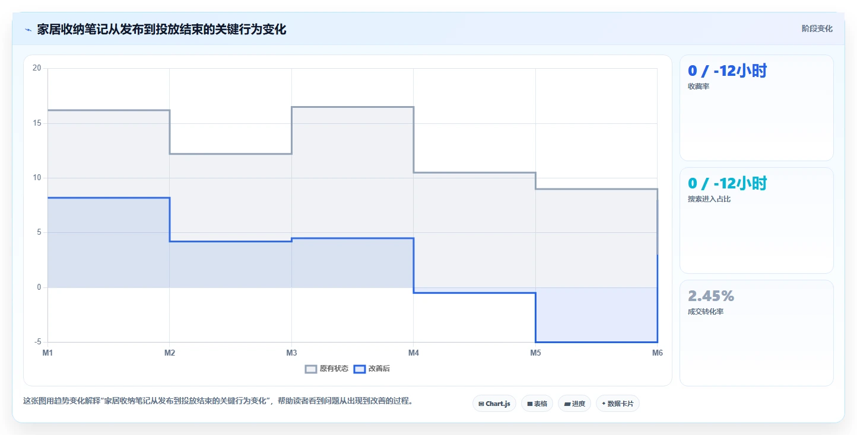This screenshot has height=435, width=857.
Task: Open the 成交转化率 data card
Action: tap(757, 333)
